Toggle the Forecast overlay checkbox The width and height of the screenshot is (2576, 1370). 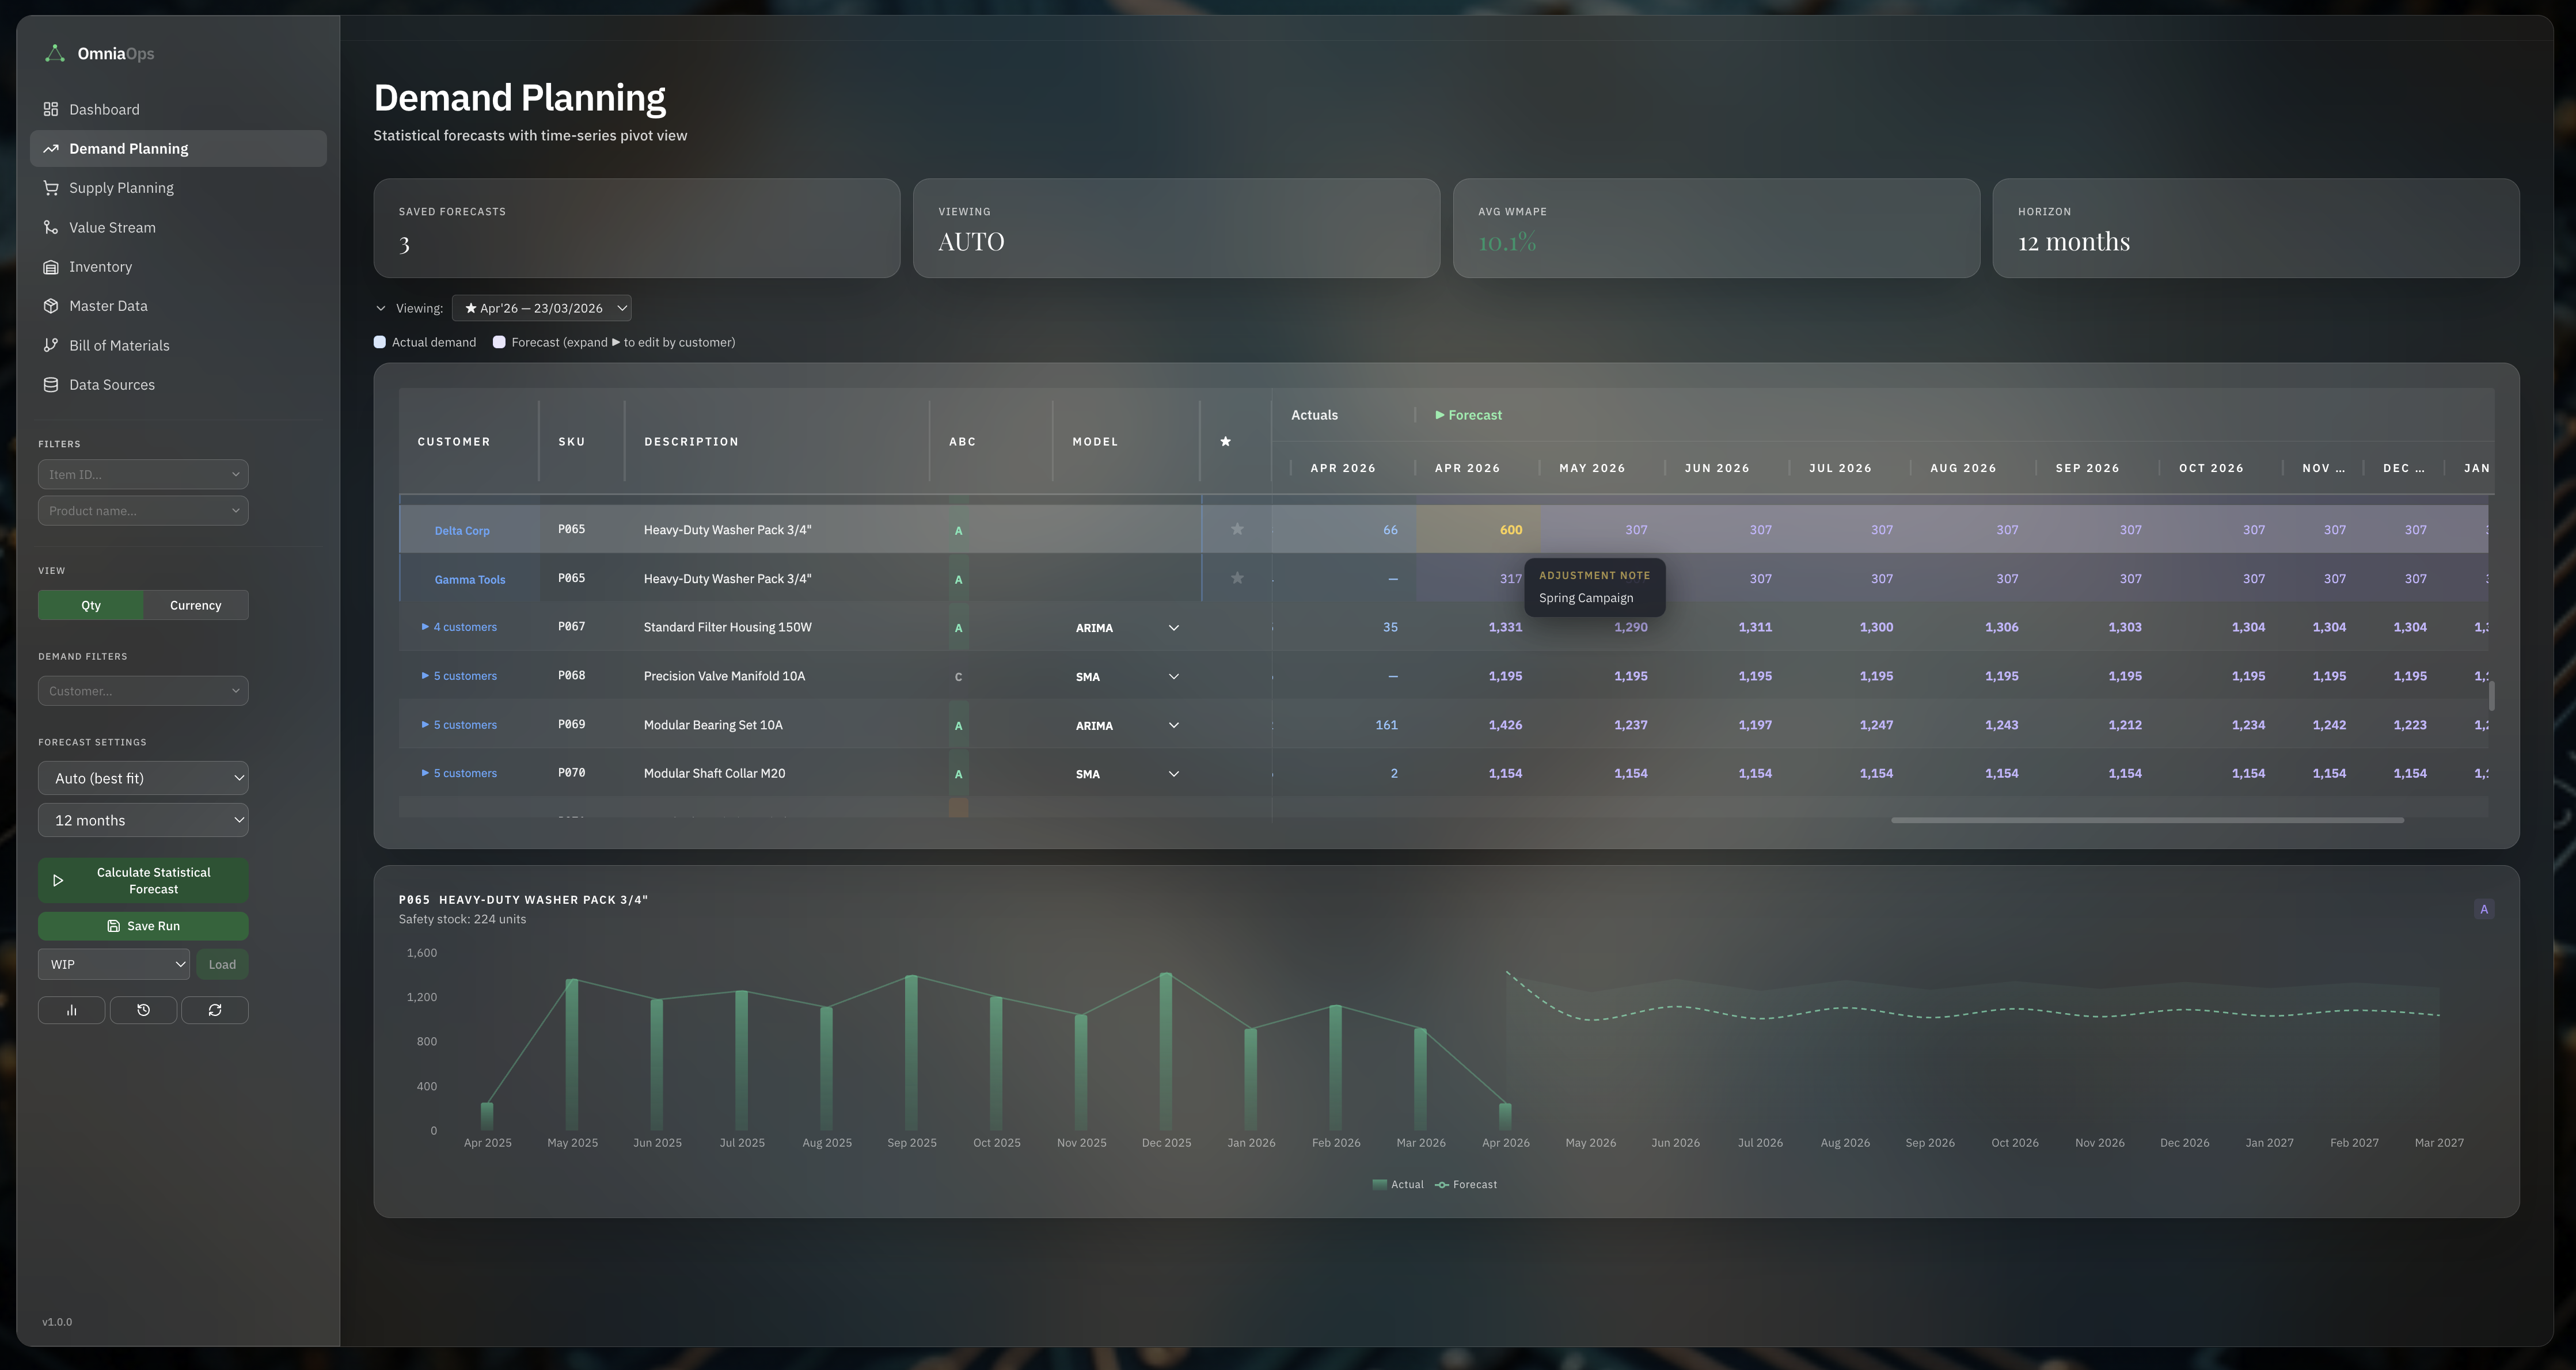click(499, 341)
